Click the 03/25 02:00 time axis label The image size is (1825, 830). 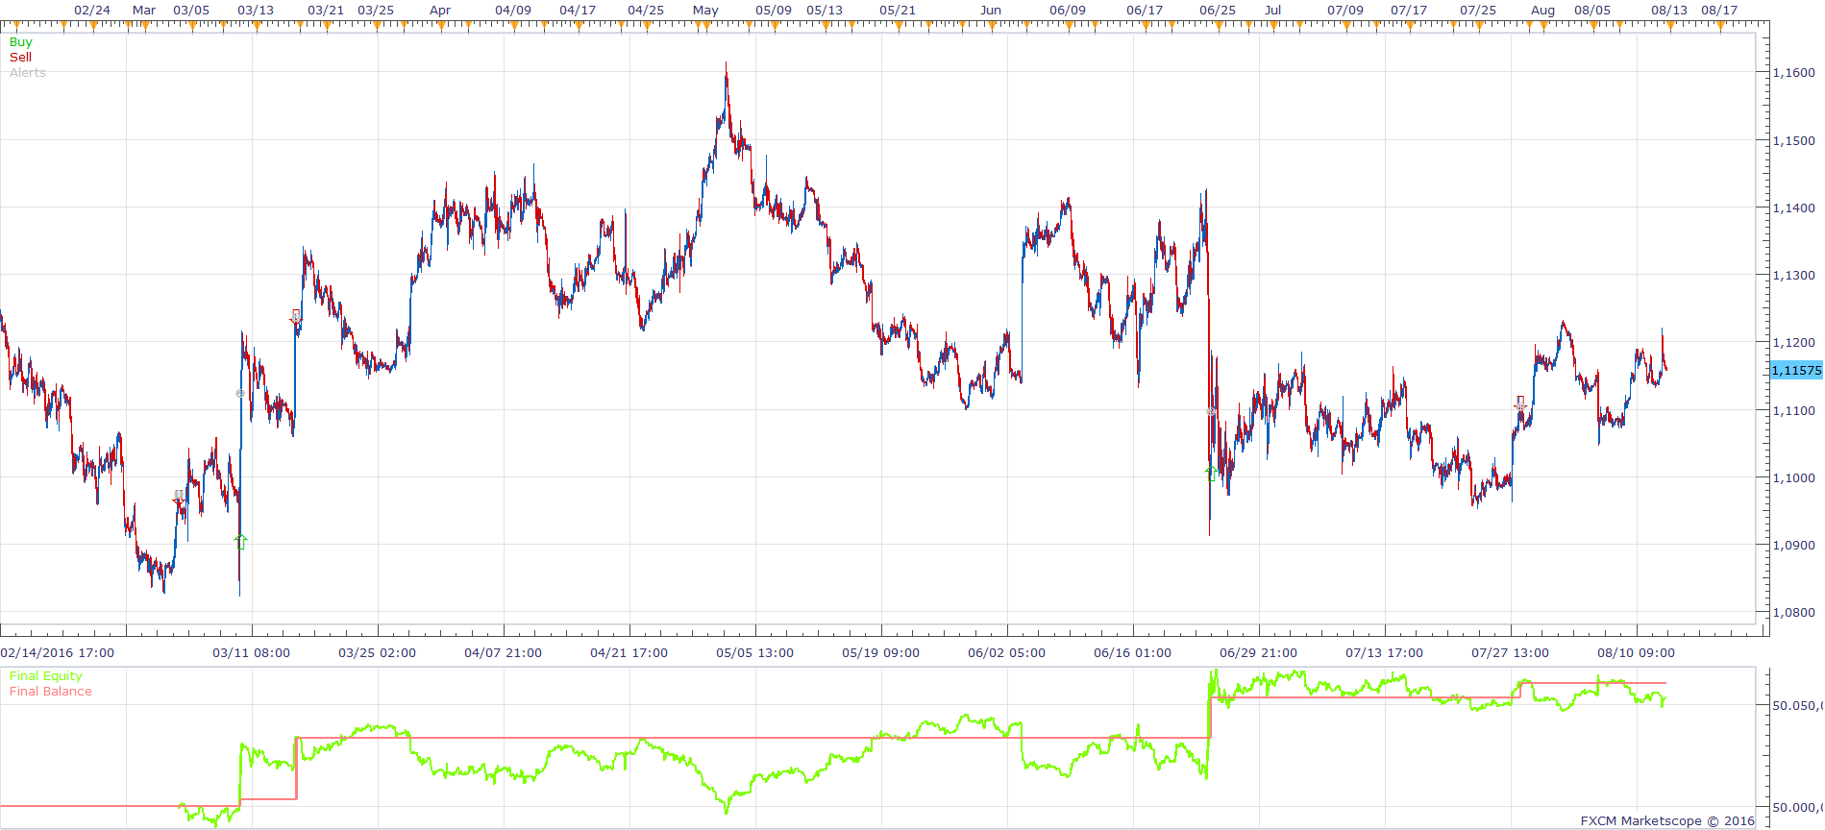coord(377,653)
